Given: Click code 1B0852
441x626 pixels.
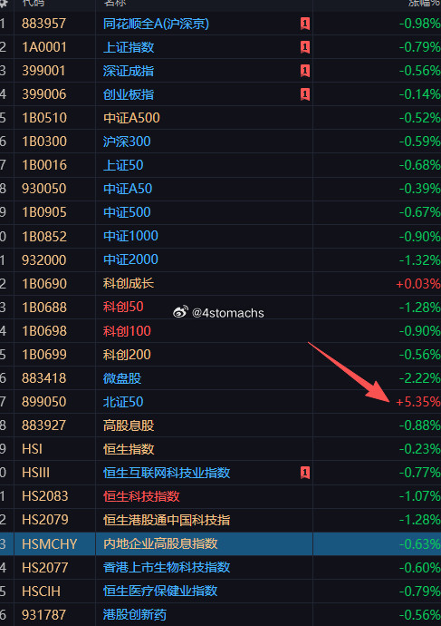Looking at the screenshot, I should pos(43,237).
